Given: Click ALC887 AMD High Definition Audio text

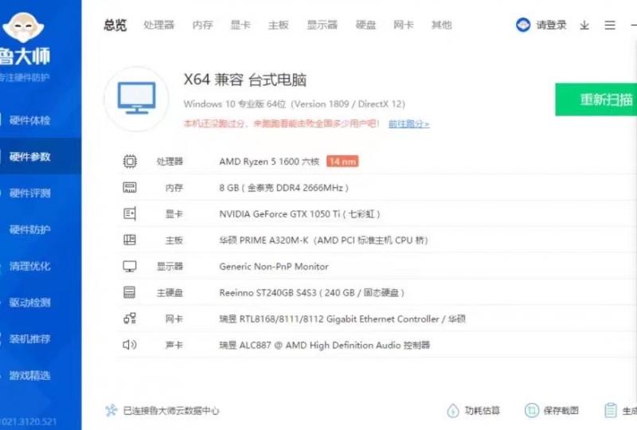Looking at the screenshot, I should 325,345.
